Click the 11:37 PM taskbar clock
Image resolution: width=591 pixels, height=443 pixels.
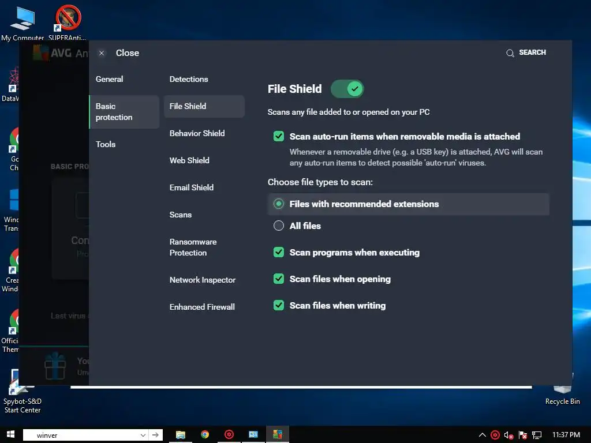566,435
